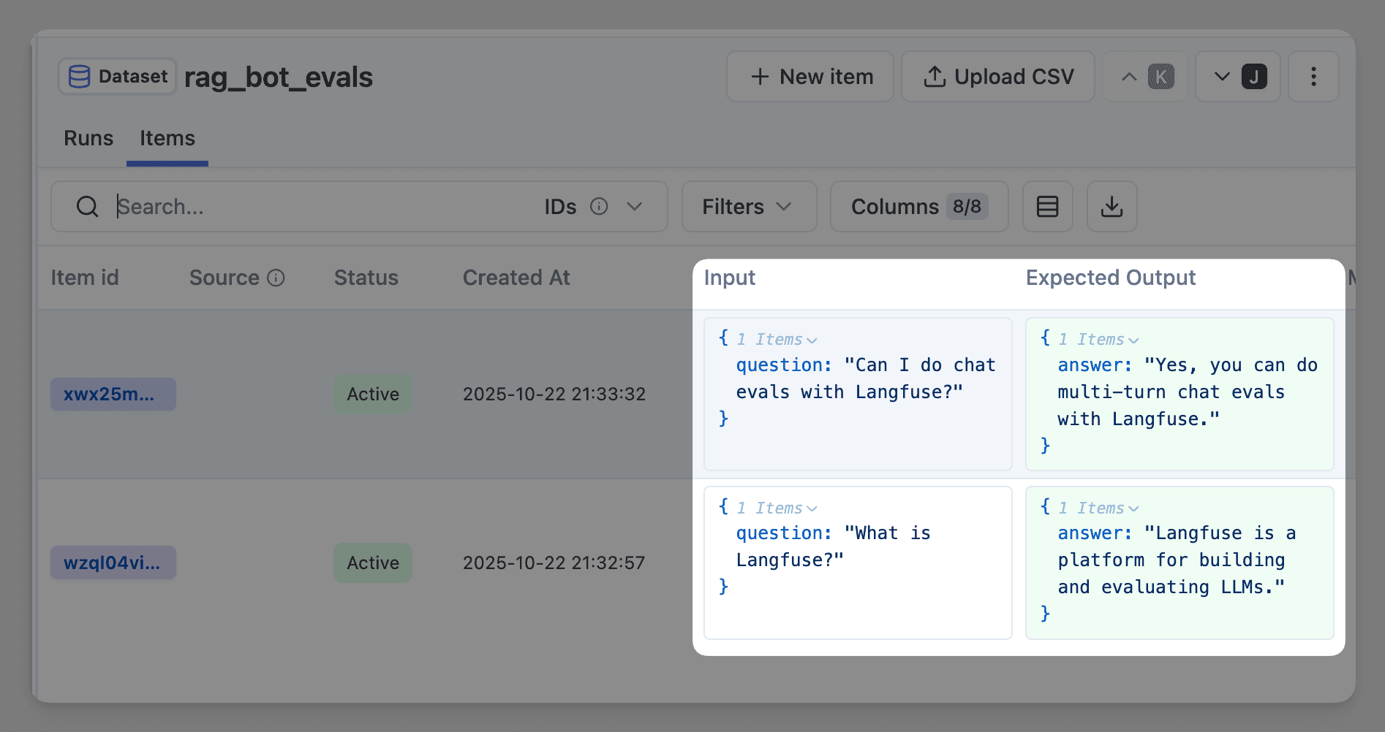Click the New item button

point(810,76)
